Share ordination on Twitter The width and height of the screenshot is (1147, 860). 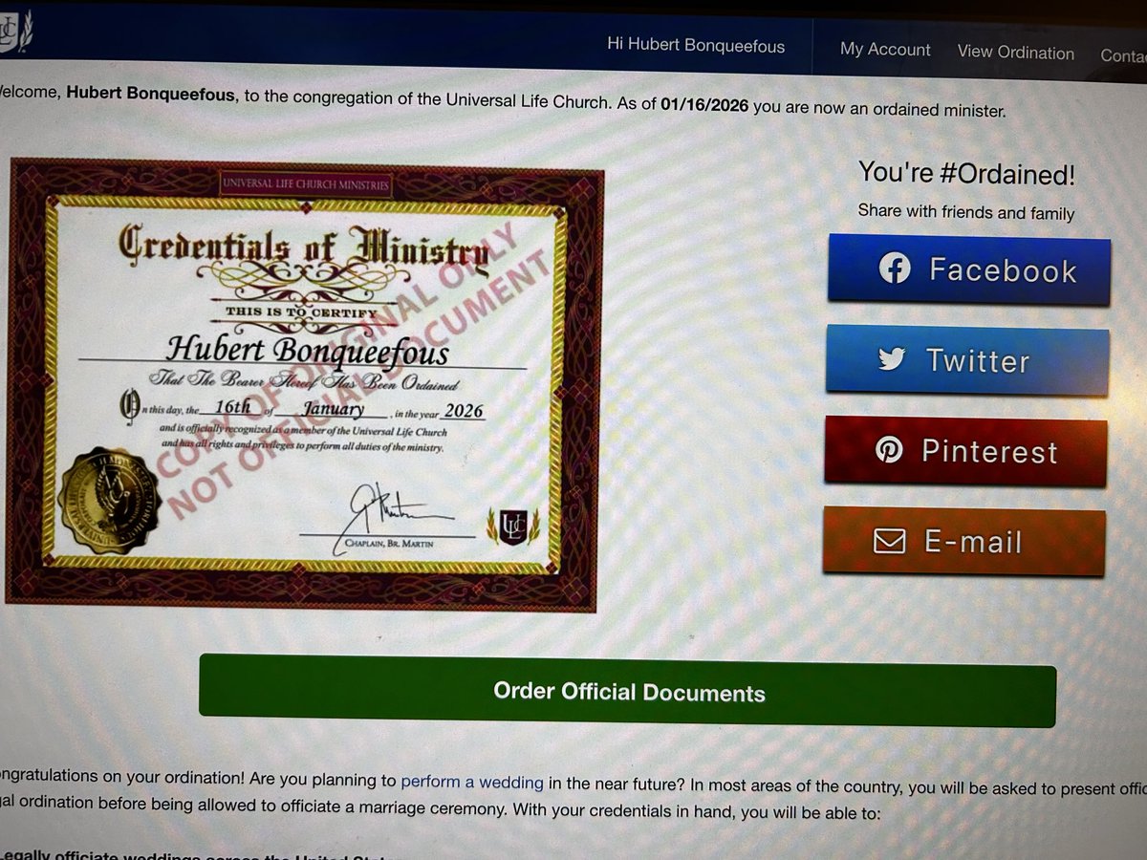pyautogui.click(x=966, y=360)
